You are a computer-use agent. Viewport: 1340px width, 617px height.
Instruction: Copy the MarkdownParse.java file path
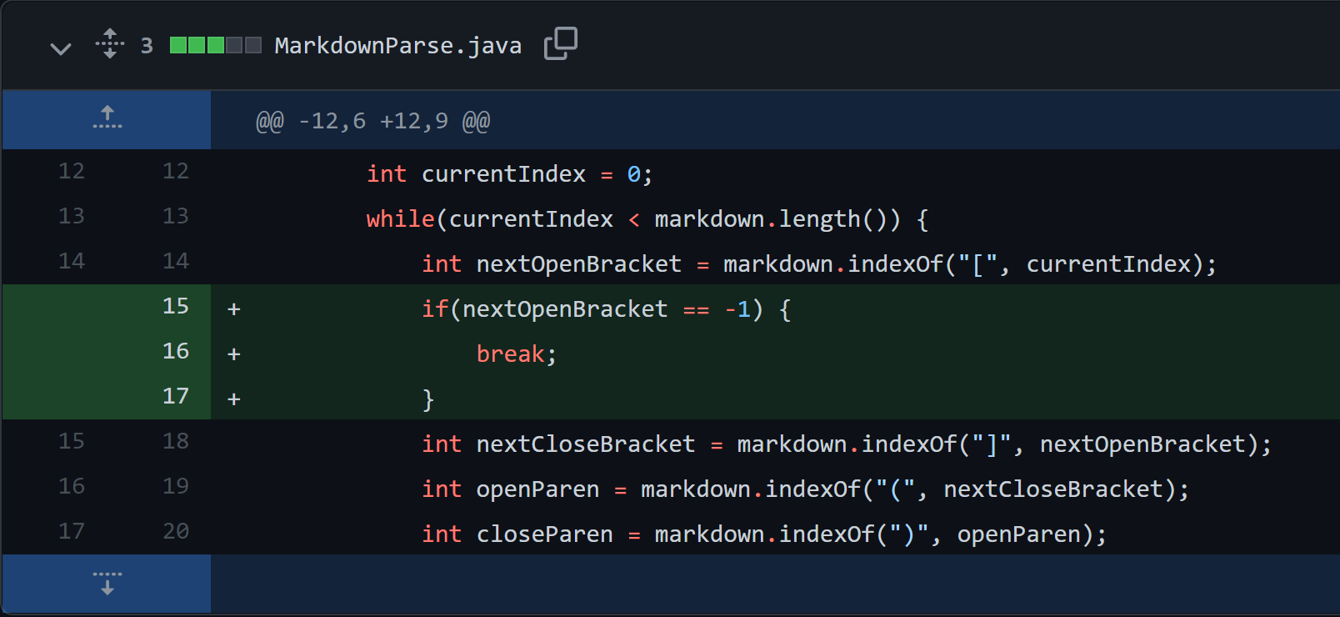click(x=560, y=44)
